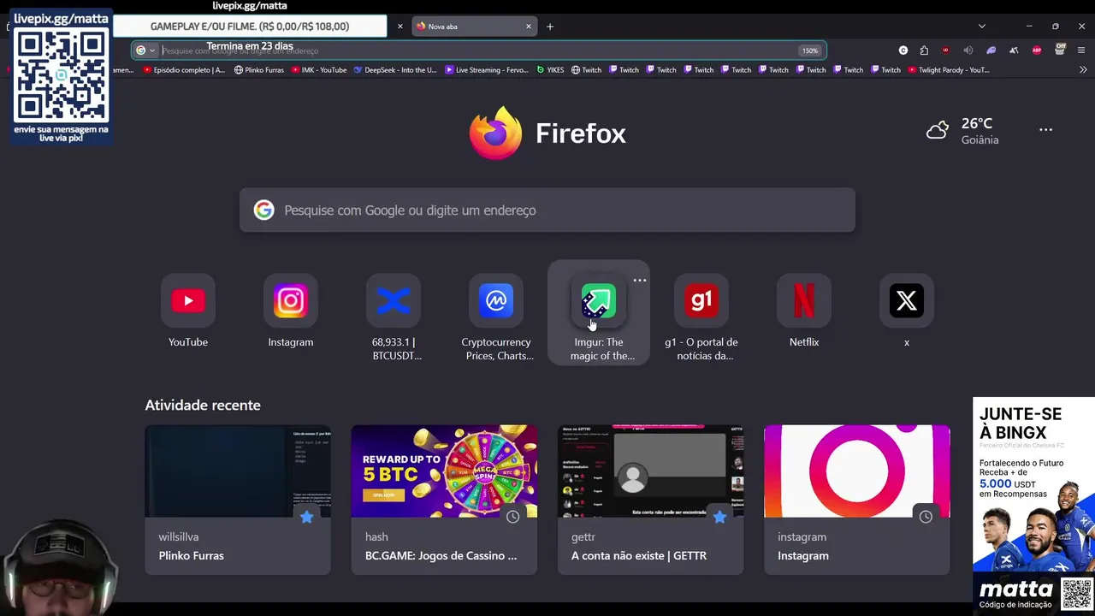Switch to the GAMEPLAY E/OU FILME tab
This screenshot has height=616, width=1095.
[250, 27]
